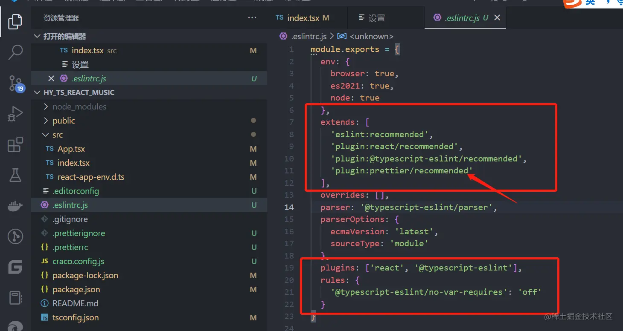The height and width of the screenshot is (331, 623).
Task: Close .eslintrc.js in open editors list
Action: coord(51,78)
